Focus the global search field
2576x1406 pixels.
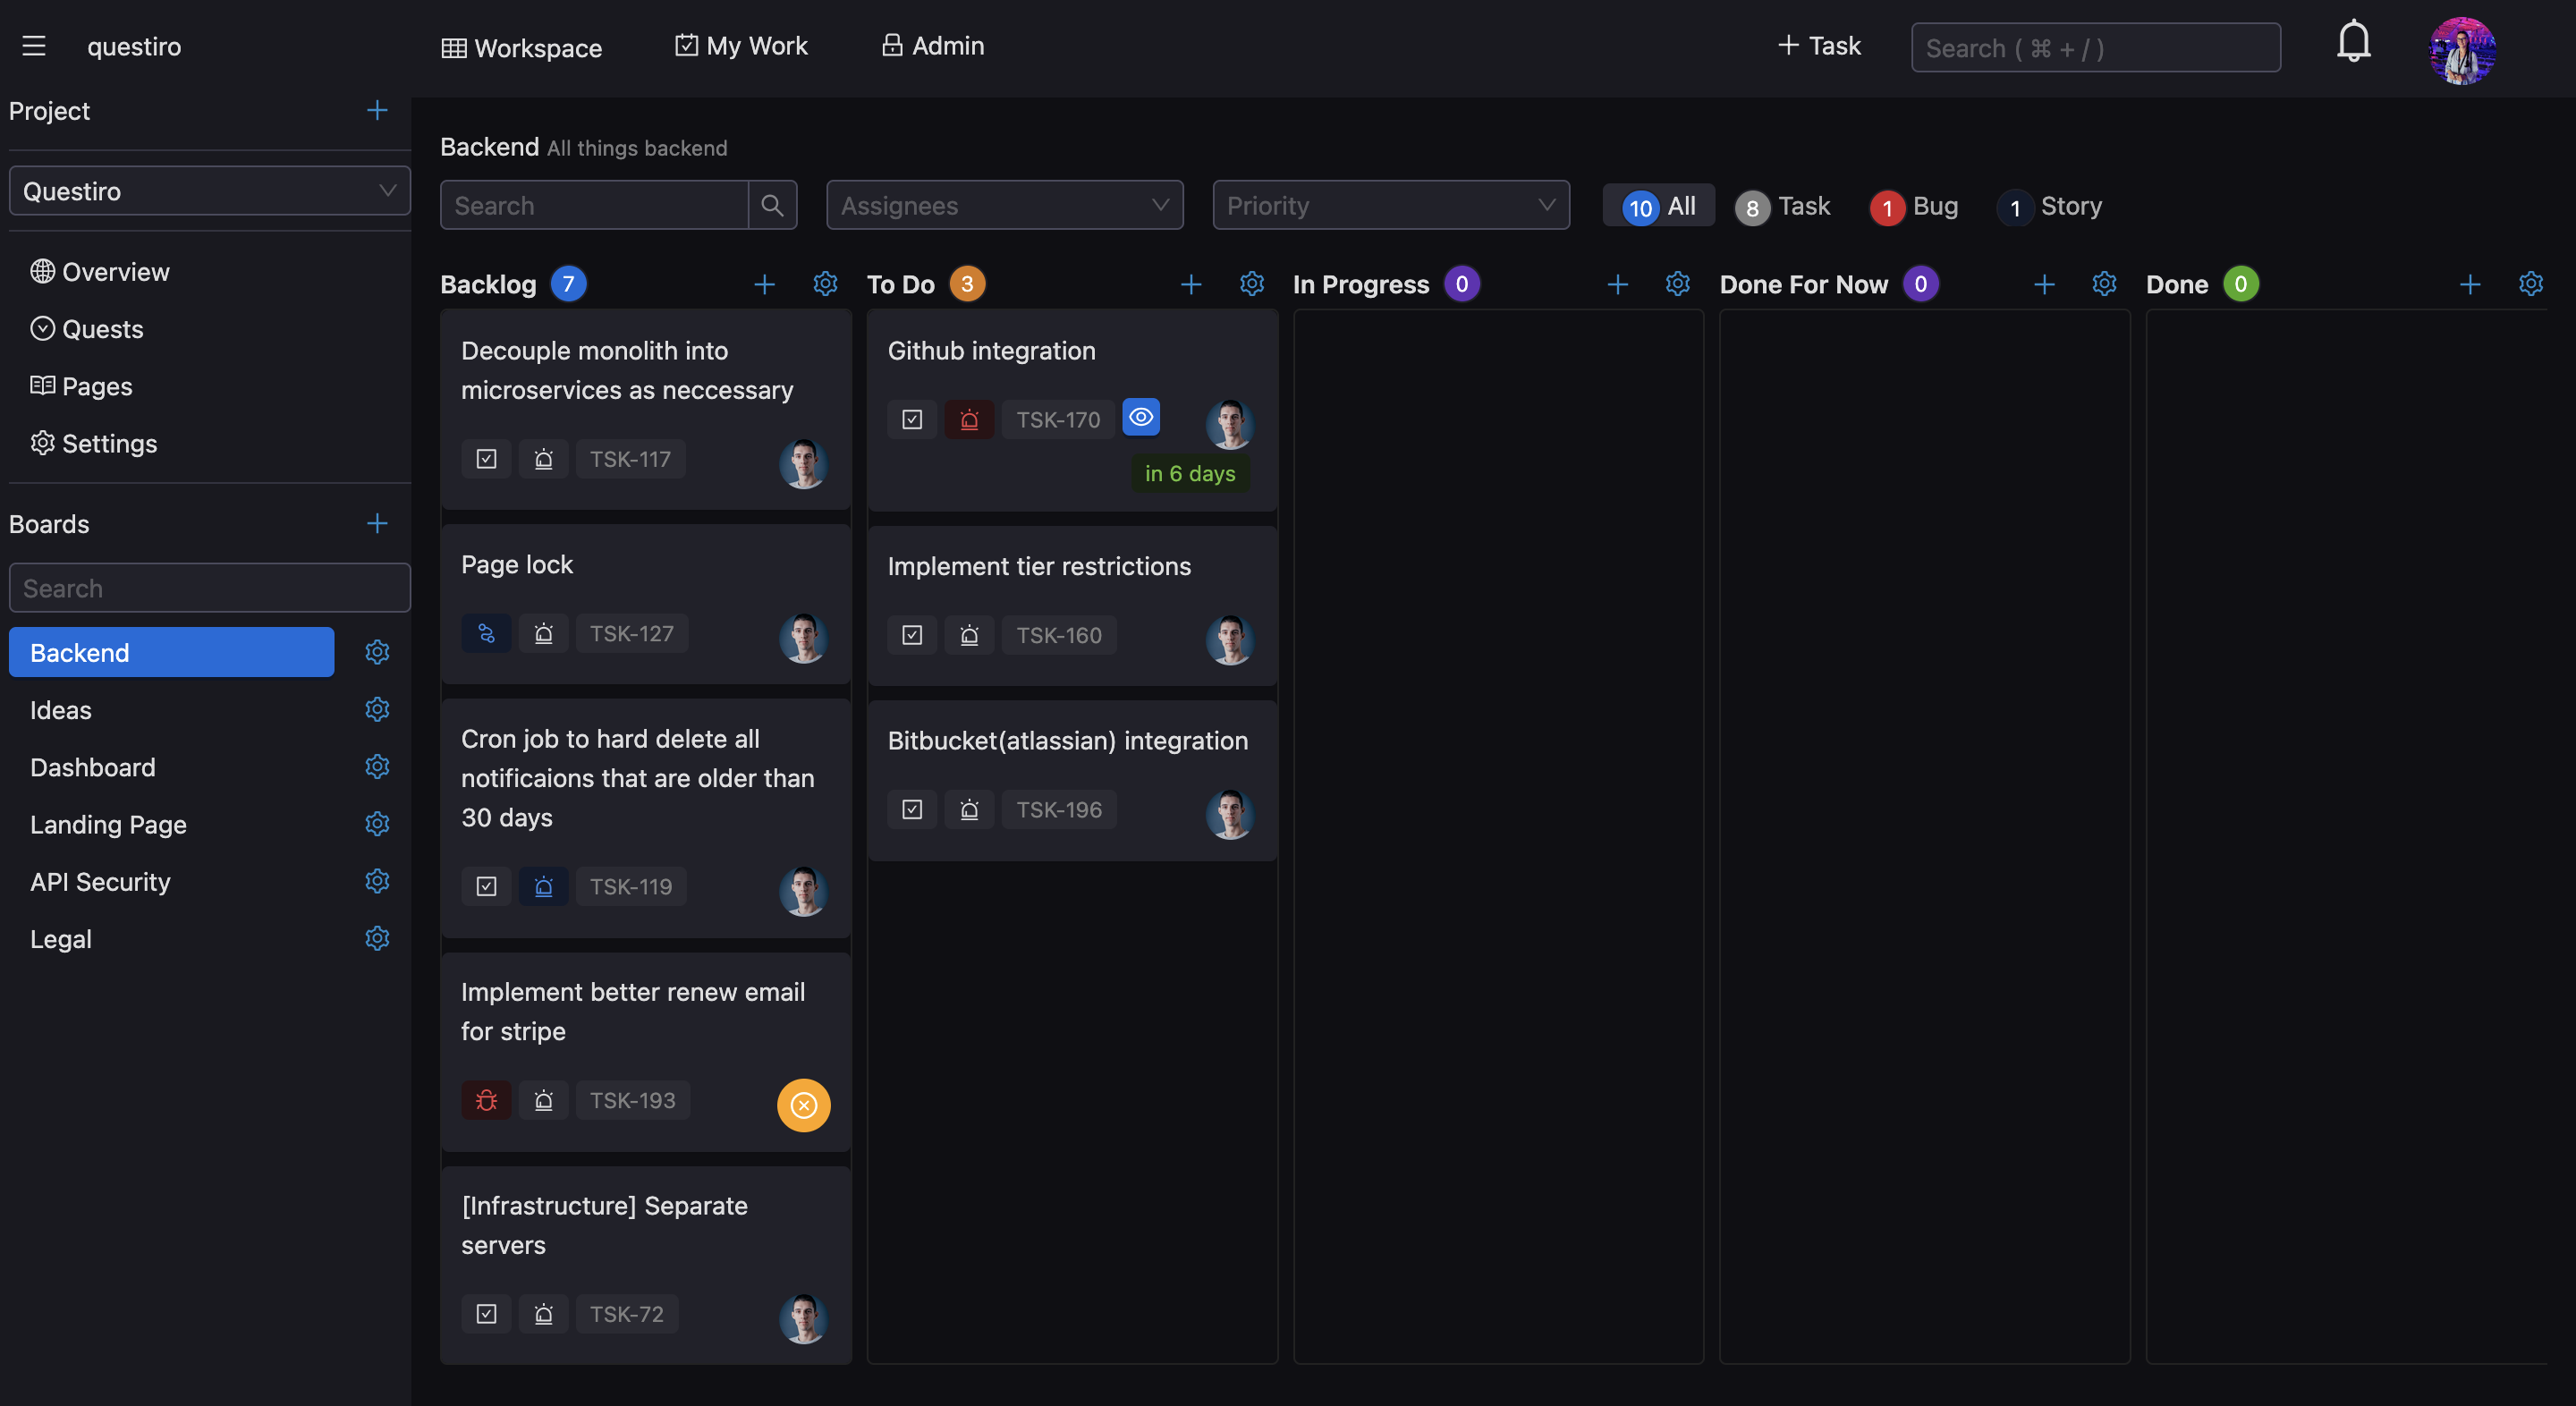[2096, 48]
